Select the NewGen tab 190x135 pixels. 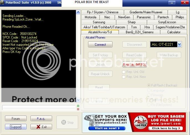pos(124,17)
